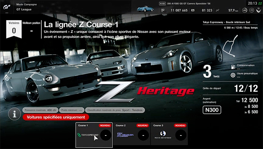Image resolution: width=263 pixels, height=149 pixels.
Task: Click the Poids minimum pill
Action: coord(72,110)
